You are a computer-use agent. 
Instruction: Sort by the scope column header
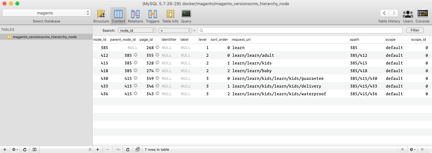tap(397, 39)
